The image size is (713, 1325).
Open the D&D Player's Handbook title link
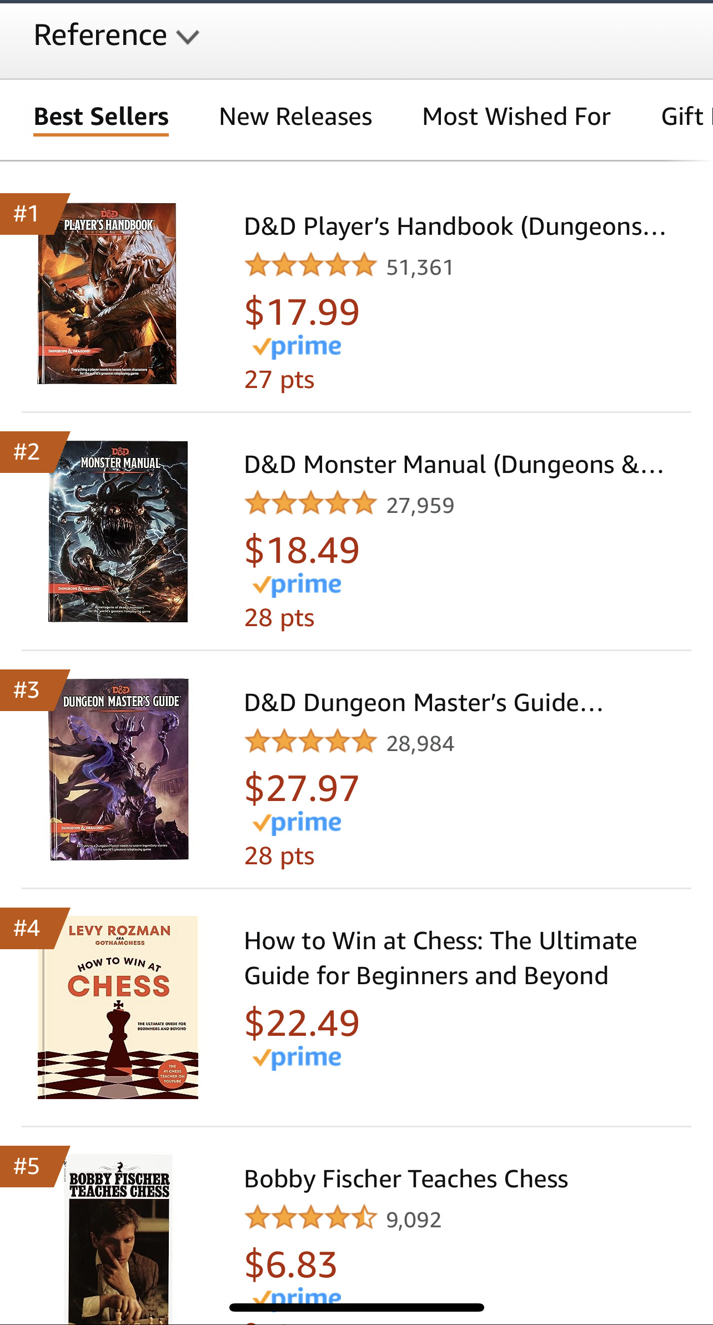(x=455, y=226)
